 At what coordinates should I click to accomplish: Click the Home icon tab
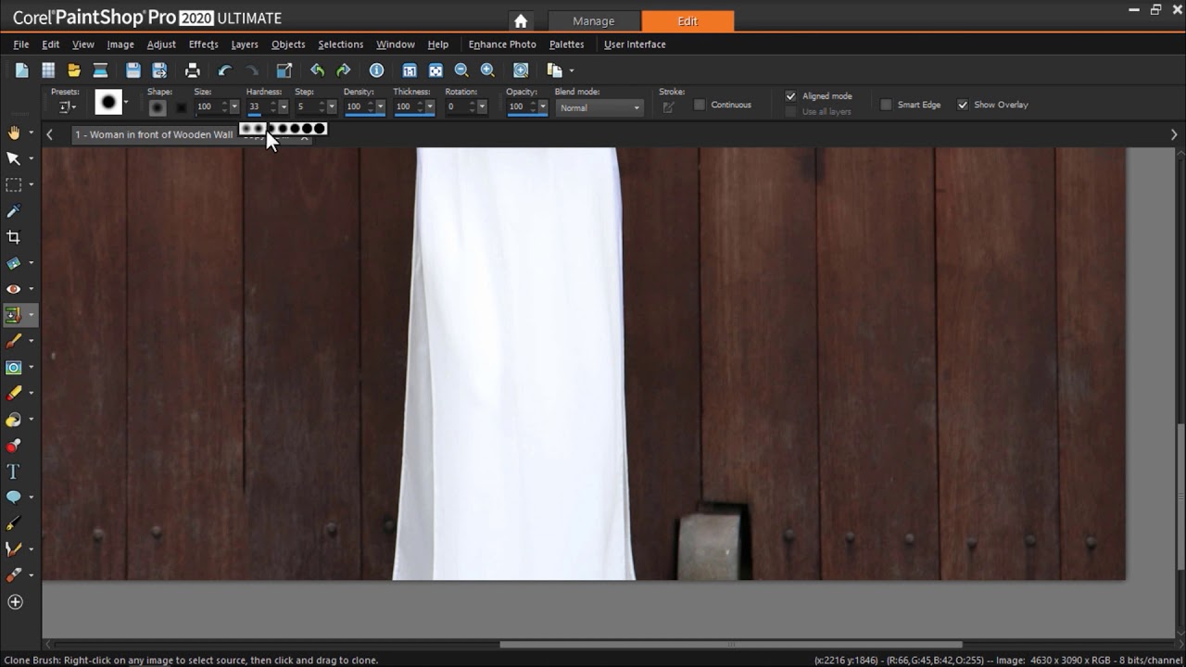pyautogui.click(x=521, y=21)
